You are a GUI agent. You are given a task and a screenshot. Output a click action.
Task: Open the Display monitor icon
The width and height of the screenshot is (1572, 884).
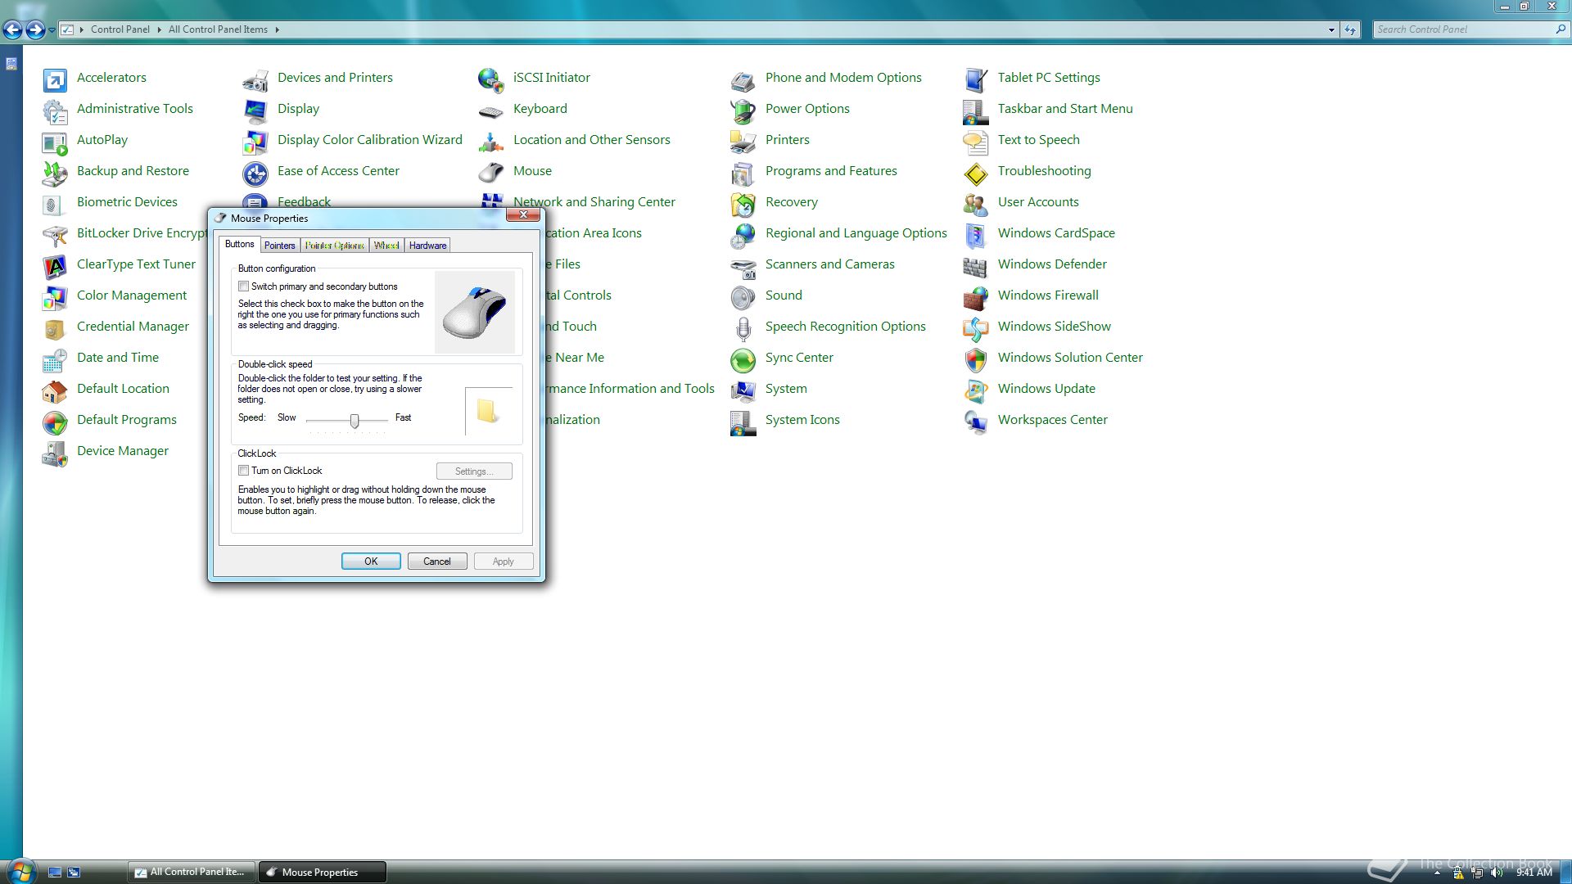pyautogui.click(x=255, y=110)
